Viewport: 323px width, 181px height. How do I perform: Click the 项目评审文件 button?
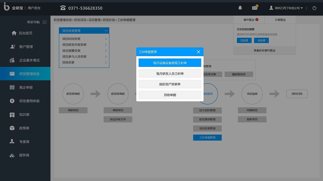pyautogui.click(x=118, y=119)
